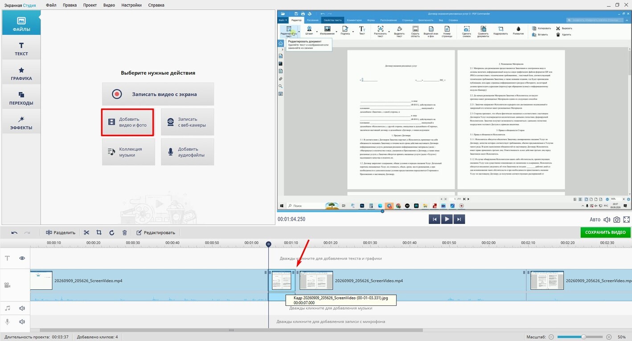Click the undo arrow icon
The width and height of the screenshot is (632, 341).
click(14, 232)
